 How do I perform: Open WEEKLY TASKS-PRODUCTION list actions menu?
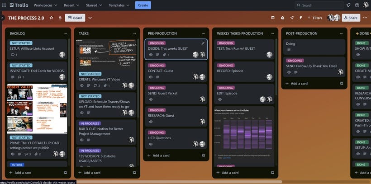coord(272,33)
